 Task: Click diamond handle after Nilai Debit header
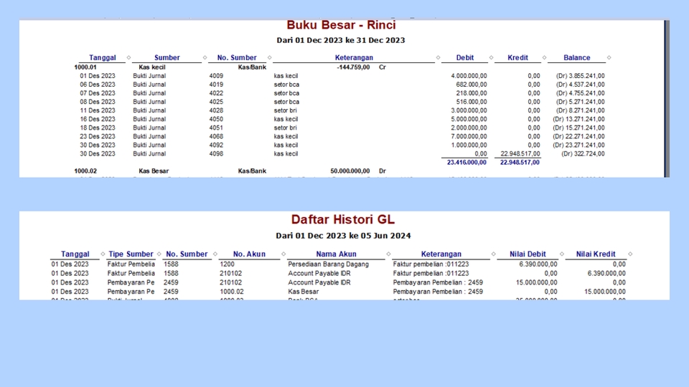pyautogui.click(x=561, y=254)
